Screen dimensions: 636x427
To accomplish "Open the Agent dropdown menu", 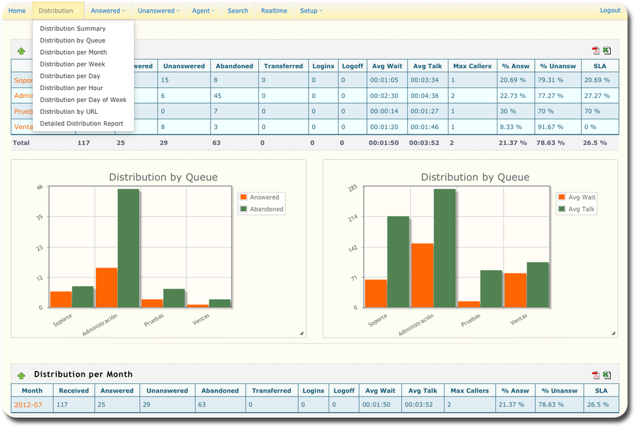I will click(x=203, y=11).
